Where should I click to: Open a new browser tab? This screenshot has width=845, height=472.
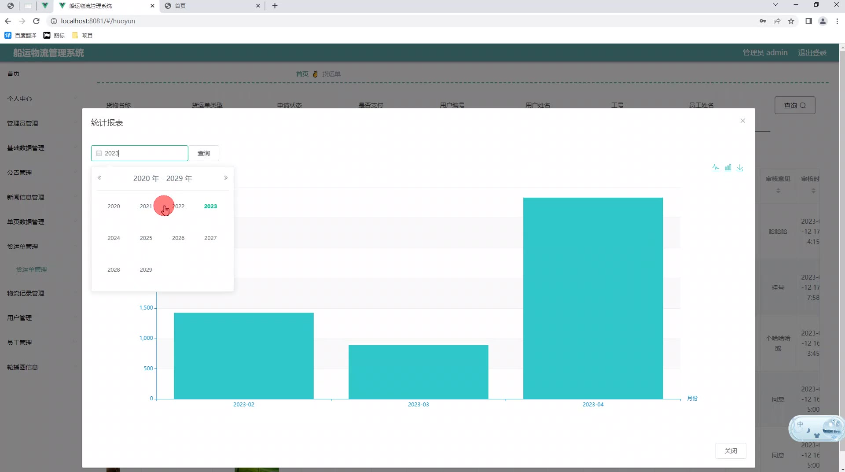275,6
